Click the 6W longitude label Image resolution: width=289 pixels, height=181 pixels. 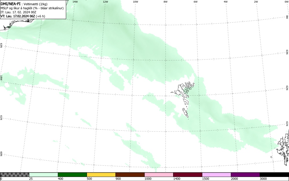[x=196, y=2]
